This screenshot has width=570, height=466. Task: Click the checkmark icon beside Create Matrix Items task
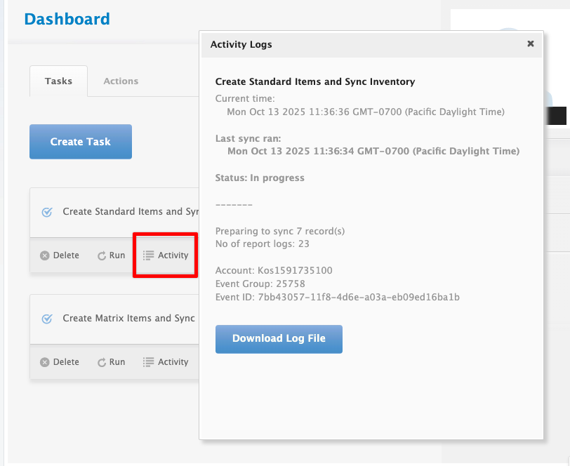tap(47, 319)
